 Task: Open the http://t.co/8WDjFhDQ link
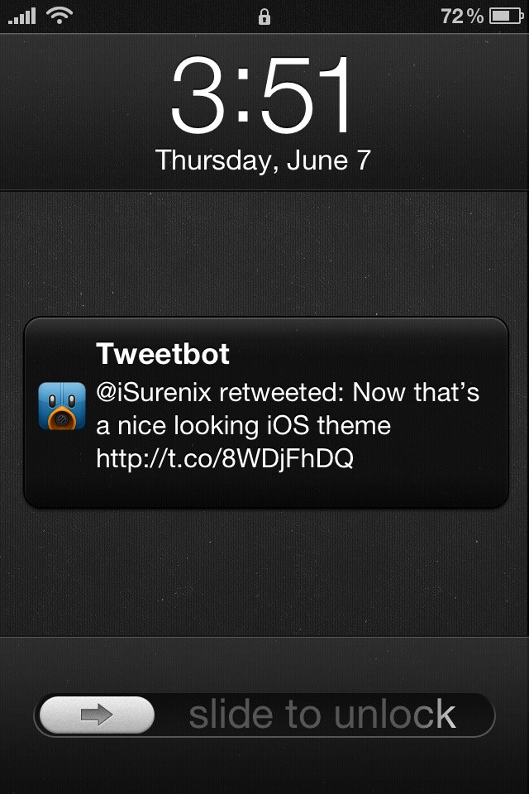point(225,459)
